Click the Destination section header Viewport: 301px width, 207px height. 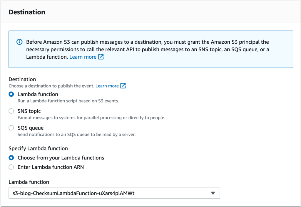[x=27, y=12]
